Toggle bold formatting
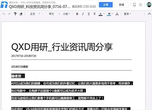 click(x=77, y=14)
